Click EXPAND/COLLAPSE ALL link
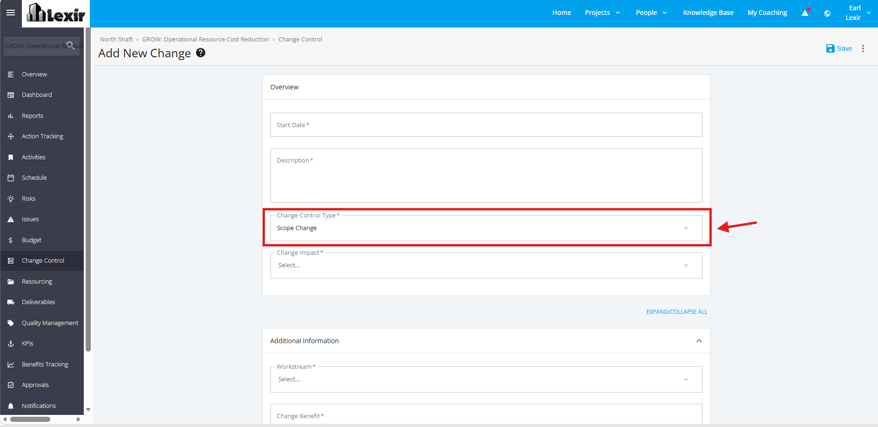The width and height of the screenshot is (878, 427). click(676, 312)
